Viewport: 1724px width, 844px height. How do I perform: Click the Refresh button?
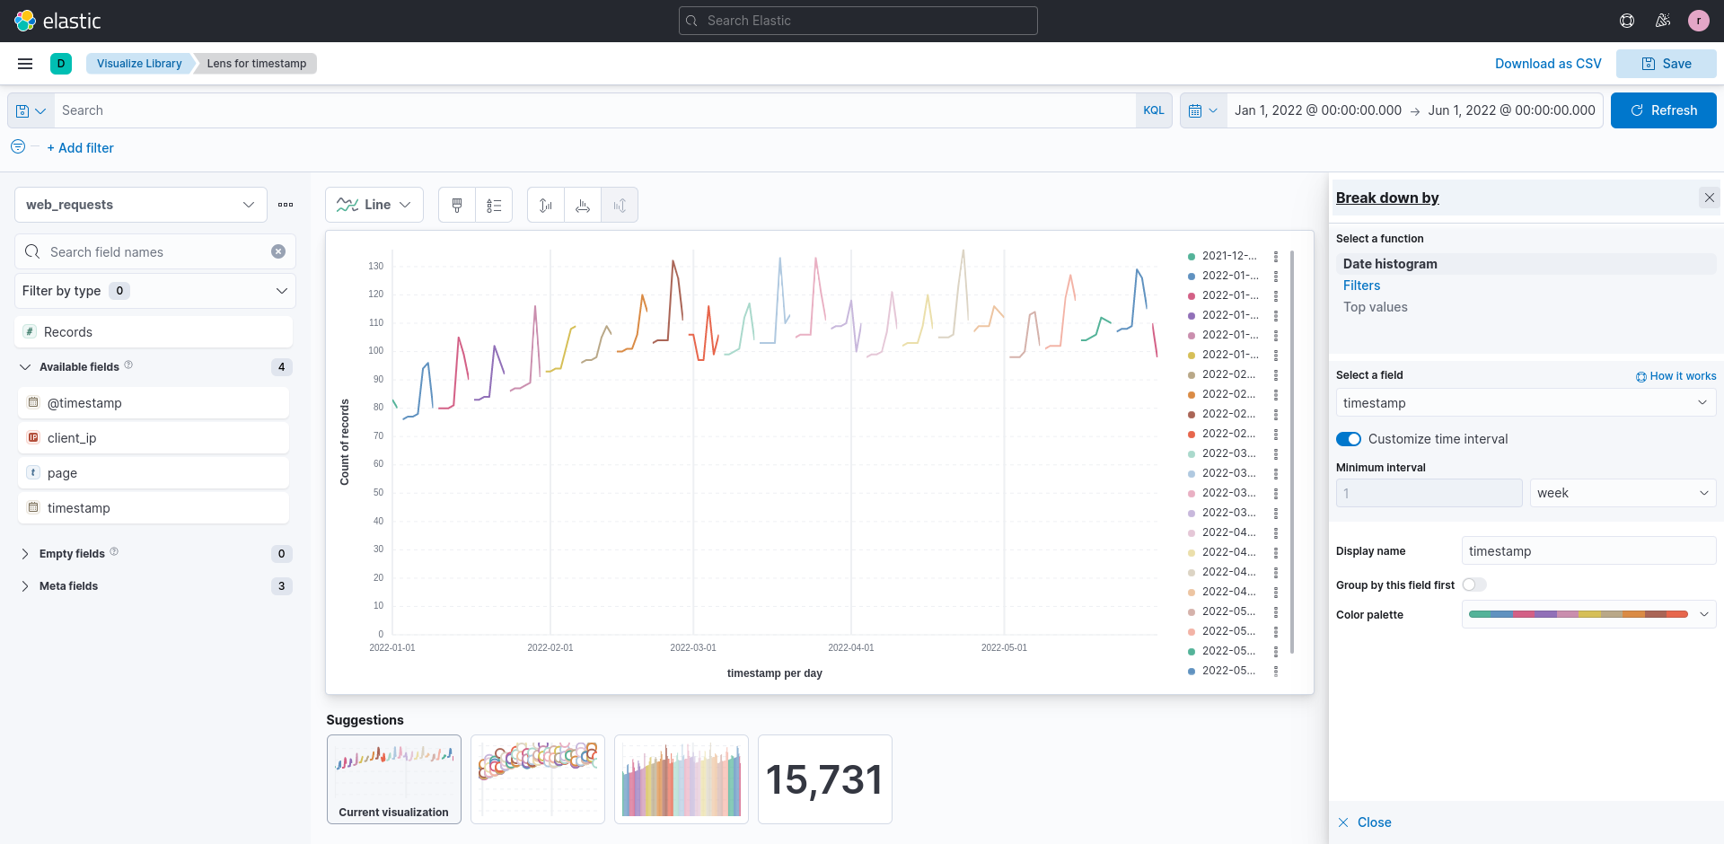[x=1664, y=110]
